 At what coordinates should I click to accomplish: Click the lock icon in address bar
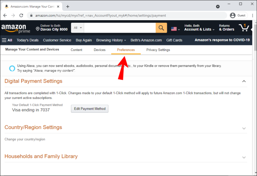coord(31,15)
